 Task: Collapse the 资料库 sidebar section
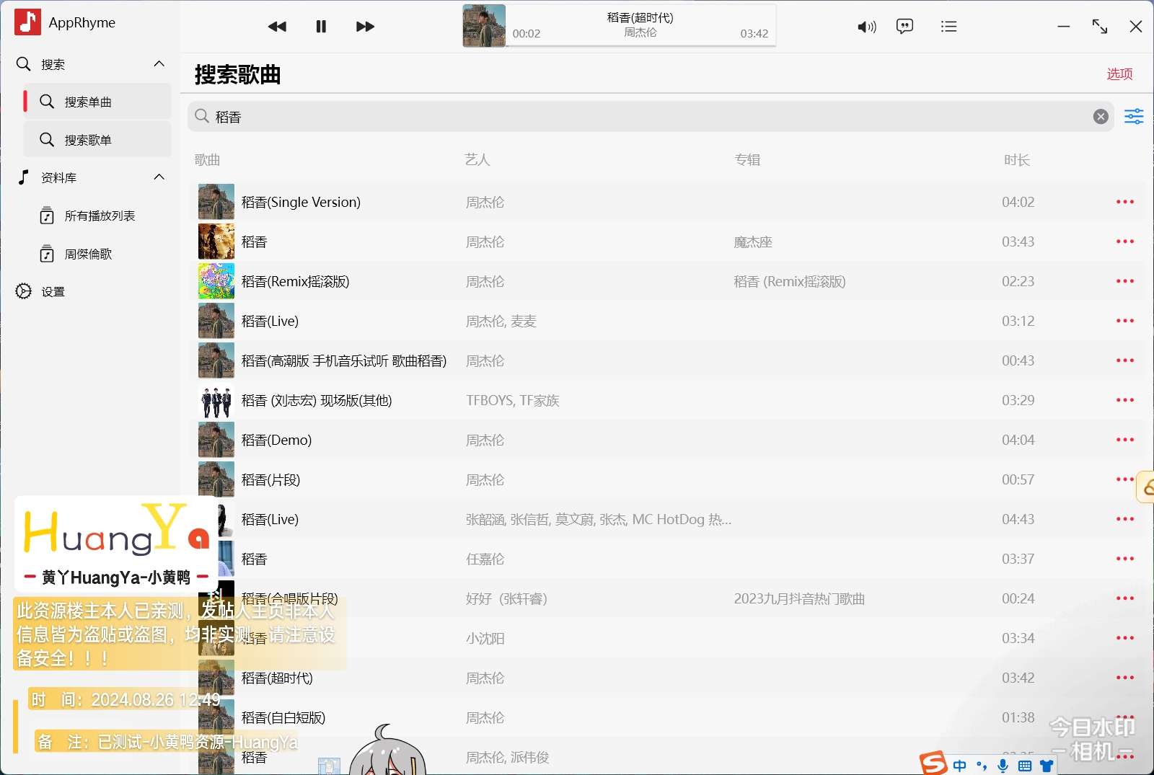(x=159, y=177)
